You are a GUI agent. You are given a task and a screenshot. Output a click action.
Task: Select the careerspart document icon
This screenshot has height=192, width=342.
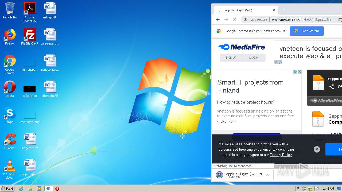point(50,37)
